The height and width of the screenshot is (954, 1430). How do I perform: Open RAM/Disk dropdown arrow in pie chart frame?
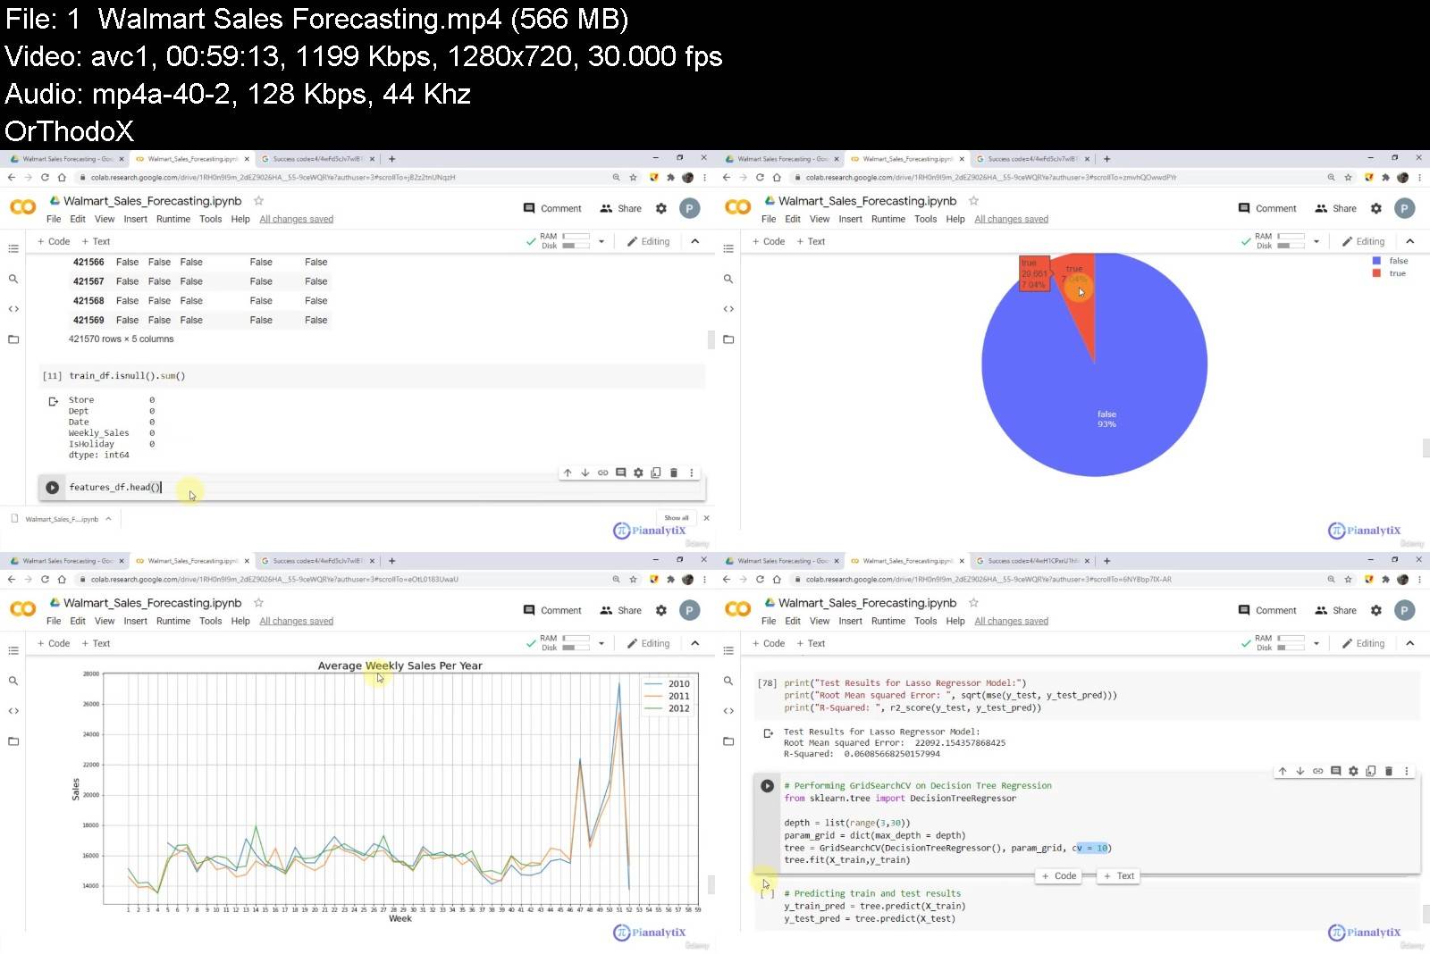pyautogui.click(x=1316, y=241)
